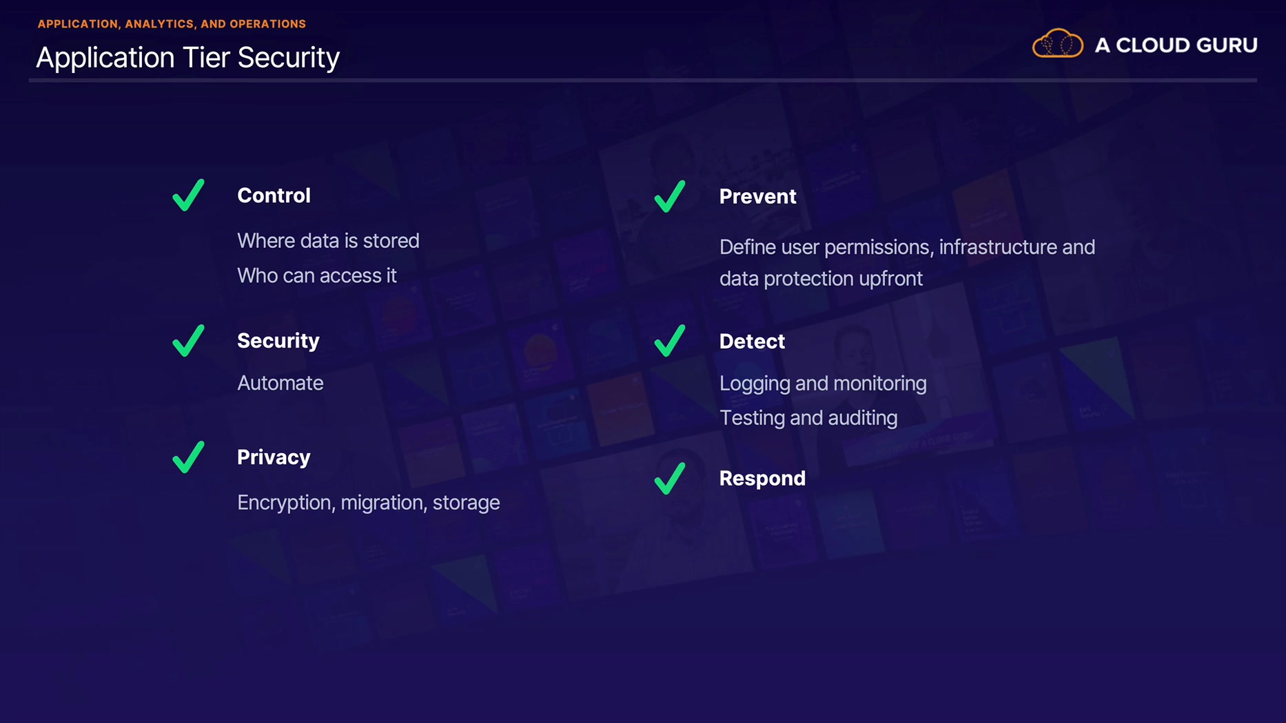
Task: Click the green checkmark beside Respond
Action: (x=670, y=479)
